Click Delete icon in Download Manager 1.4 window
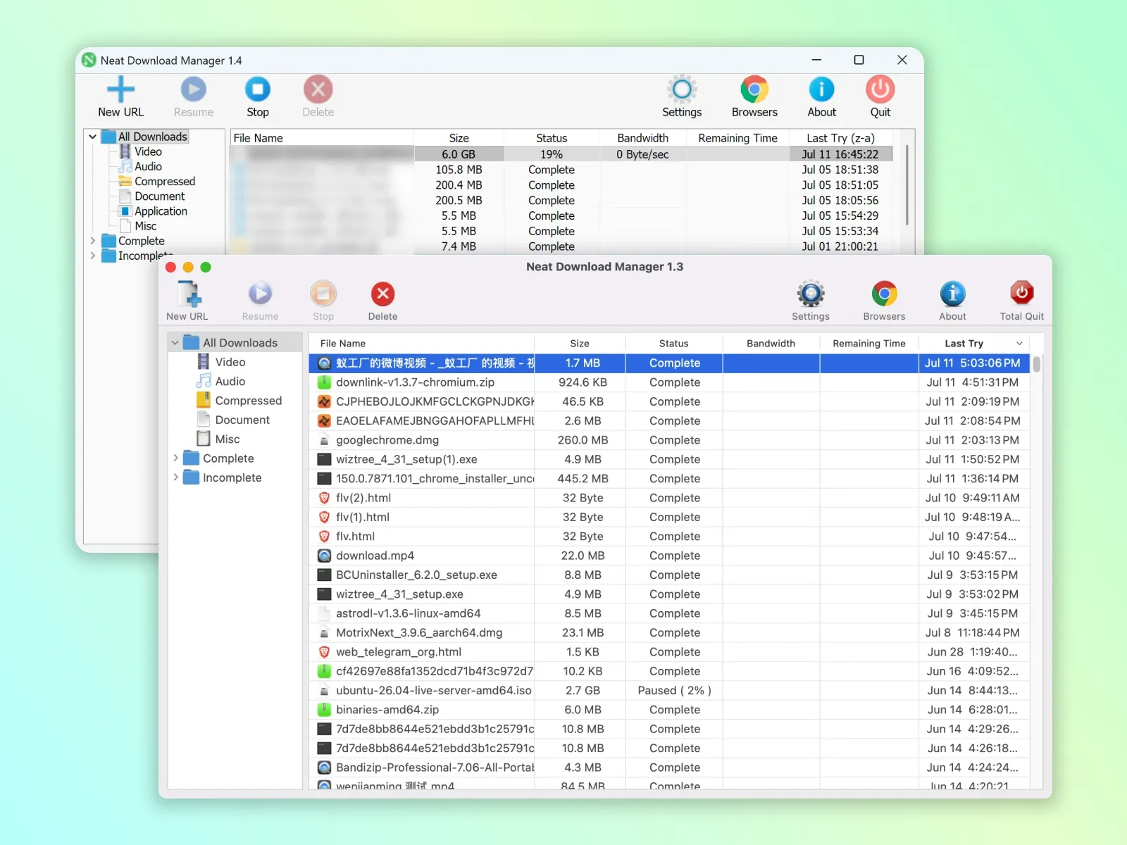The width and height of the screenshot is (1127, 845). tap(318, 89)
